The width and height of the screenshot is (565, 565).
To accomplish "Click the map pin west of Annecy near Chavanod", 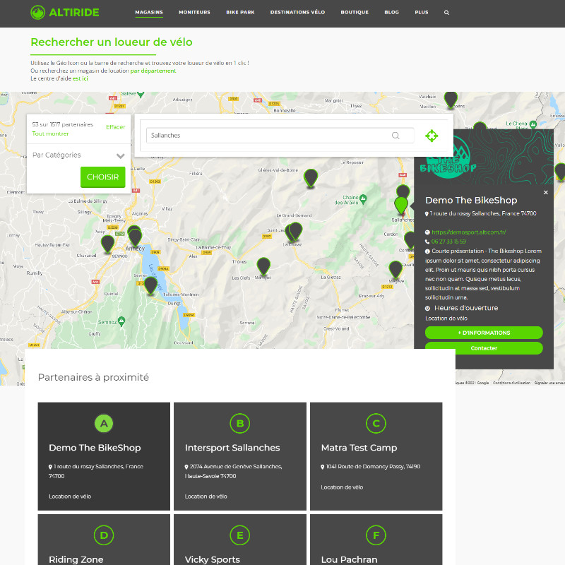I will tap(107, 244).
